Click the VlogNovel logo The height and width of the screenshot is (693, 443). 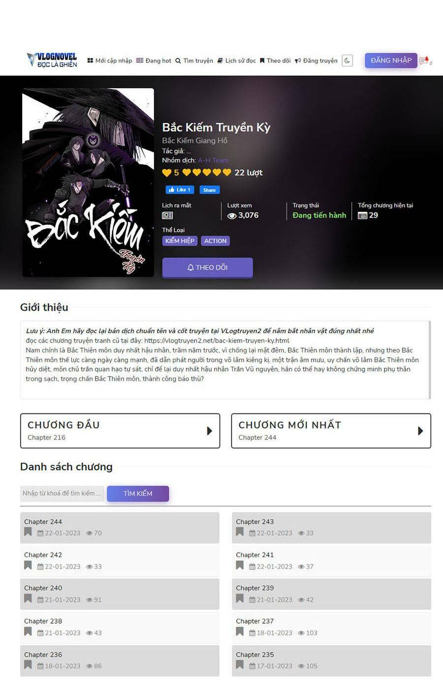(52, 60)
